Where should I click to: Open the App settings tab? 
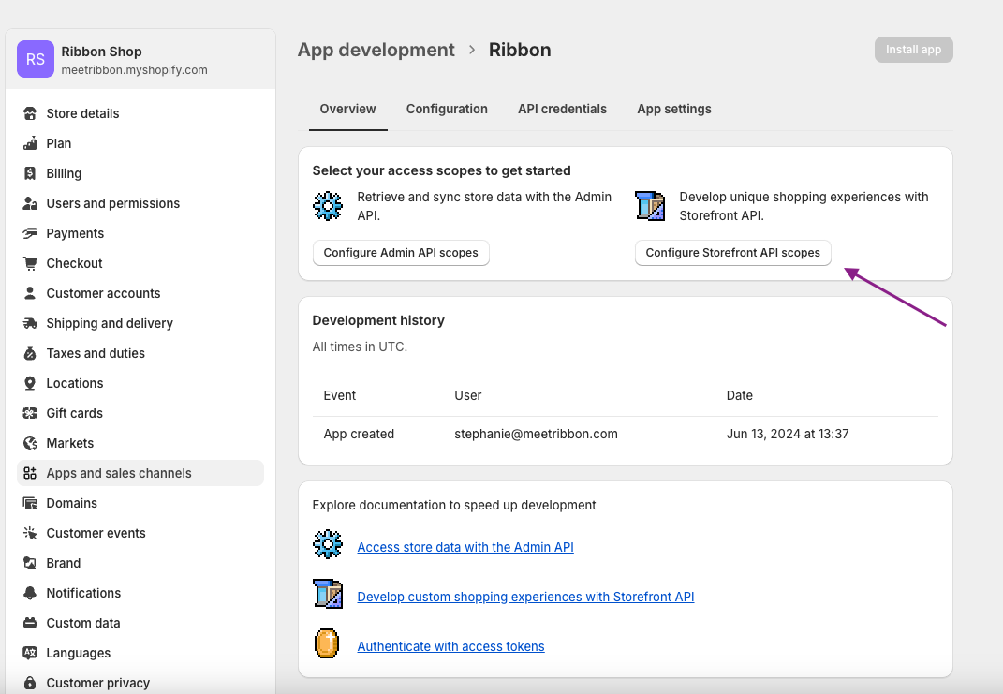coord(673,109)
